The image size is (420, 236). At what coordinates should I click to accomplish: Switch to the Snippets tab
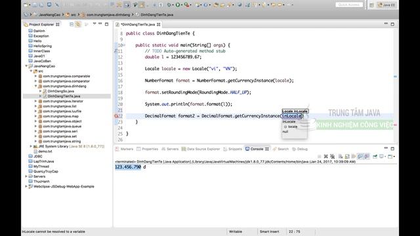232,149
